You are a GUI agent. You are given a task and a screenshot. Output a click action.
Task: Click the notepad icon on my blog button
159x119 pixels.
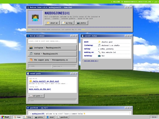point(64,23)
